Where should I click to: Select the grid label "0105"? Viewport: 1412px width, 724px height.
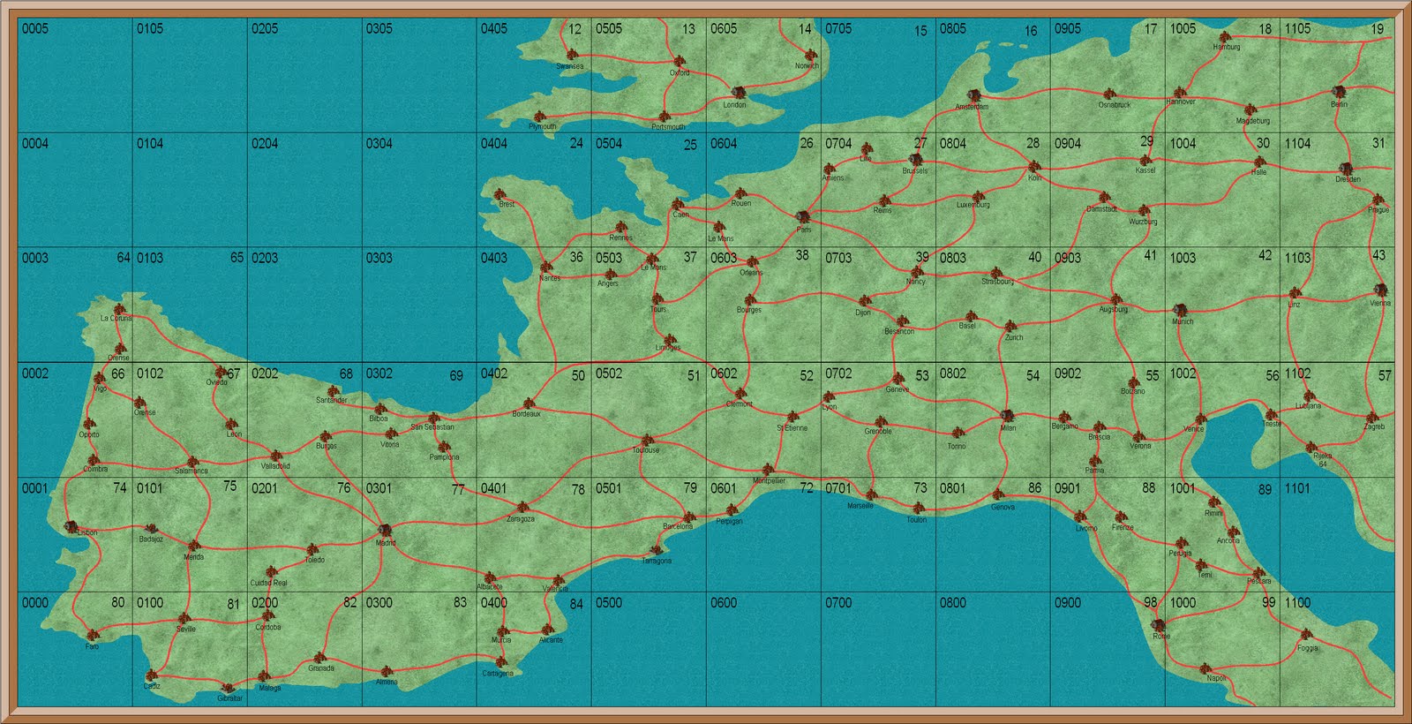(x=150, y=29)
